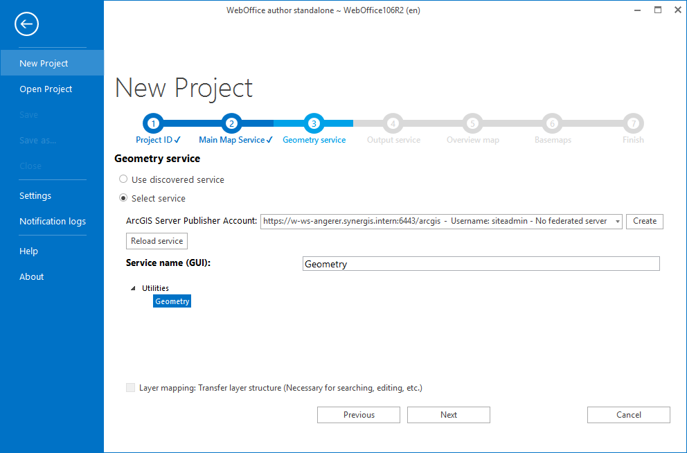Click Next to continue the wizard
Image resolution: width=687 pixels, height=453 pixels.
pos(448,414)
